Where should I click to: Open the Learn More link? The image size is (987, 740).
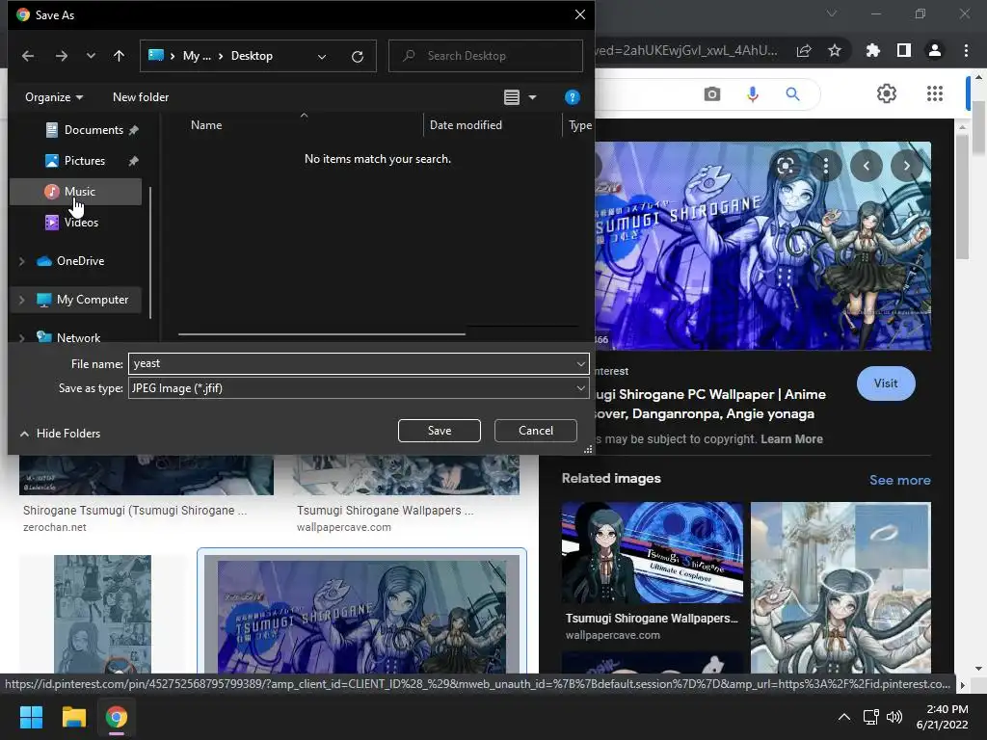(791, 439)
